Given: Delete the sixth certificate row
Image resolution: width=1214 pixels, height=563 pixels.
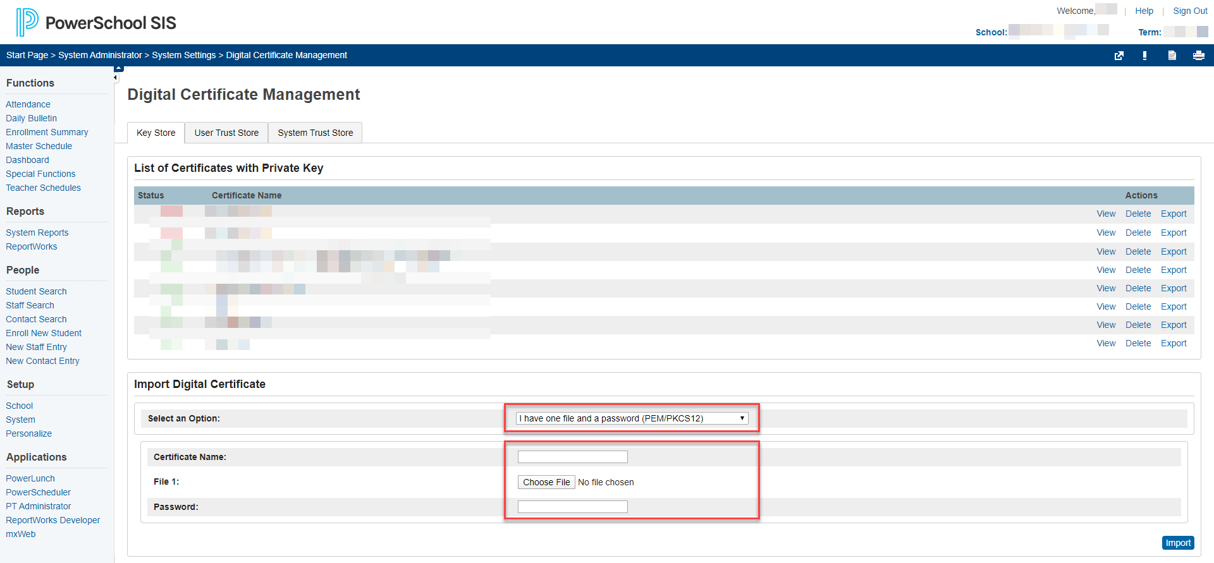Looking at the screenshot, I should click(1138, 306).
